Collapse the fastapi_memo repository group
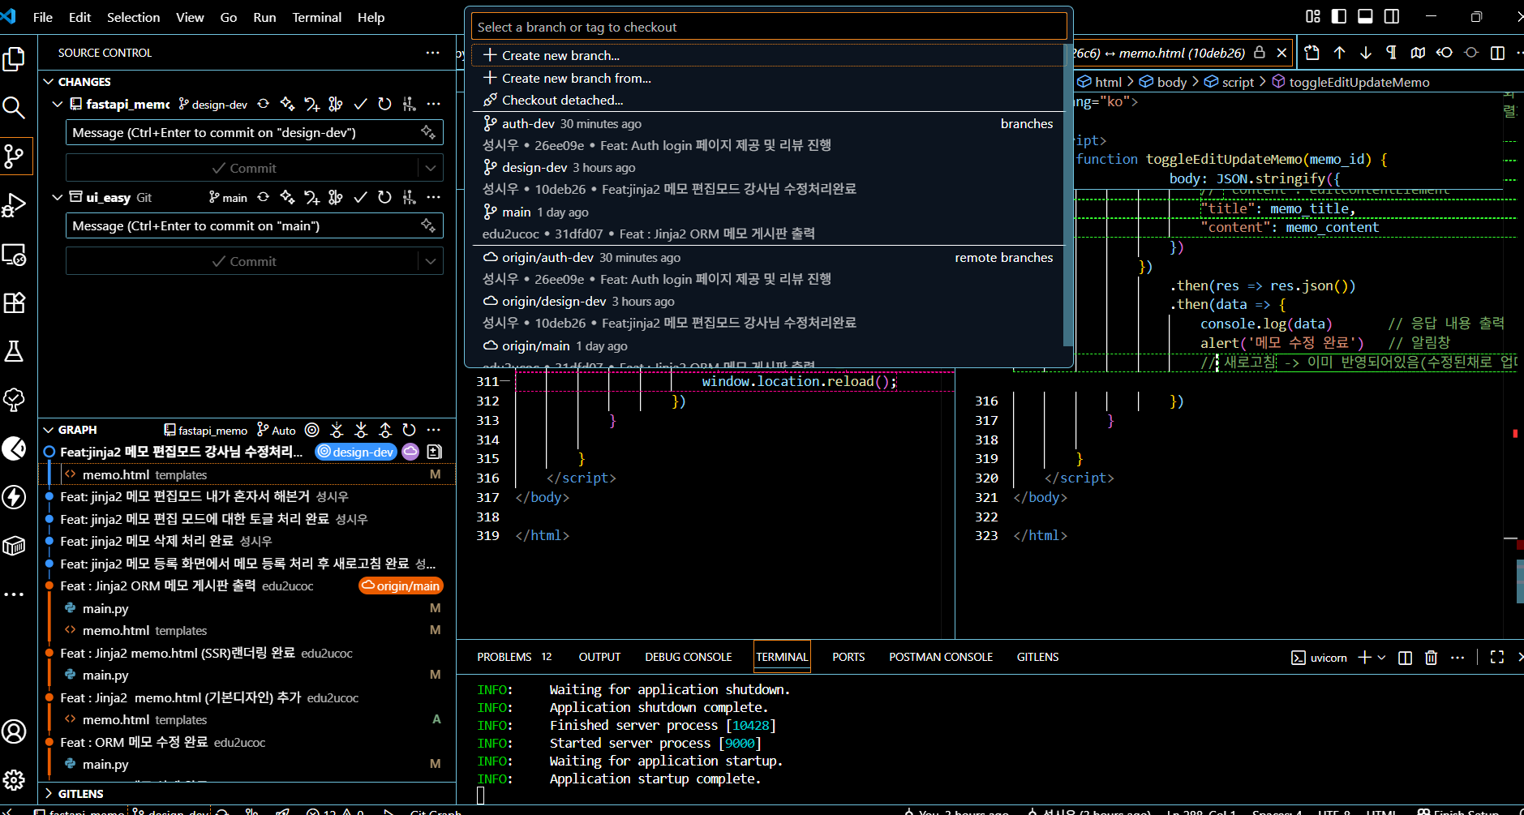The height and width of the screenshot is (815, 1524). click(x=58, y=104)
